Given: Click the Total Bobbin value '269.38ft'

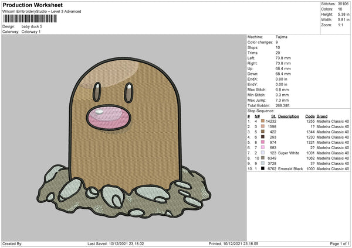Looking at the screenshot, I should [282, 105].
